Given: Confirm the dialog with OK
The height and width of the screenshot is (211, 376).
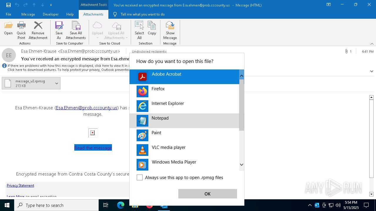Looking at the screenshot, I should (x=207, y=194).
